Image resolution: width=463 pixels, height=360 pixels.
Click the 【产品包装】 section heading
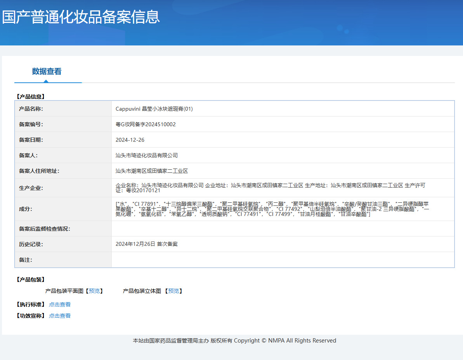[30, 280]
